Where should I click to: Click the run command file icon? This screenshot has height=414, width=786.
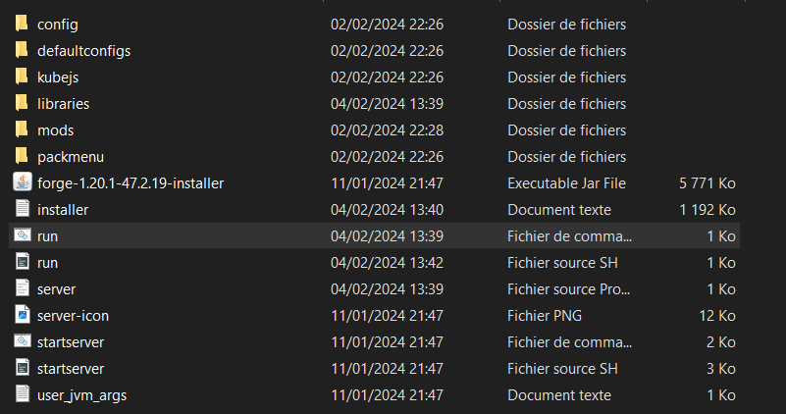point(22,235)
